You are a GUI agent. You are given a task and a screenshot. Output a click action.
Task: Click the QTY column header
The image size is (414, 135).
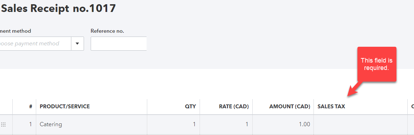point(190,107)
